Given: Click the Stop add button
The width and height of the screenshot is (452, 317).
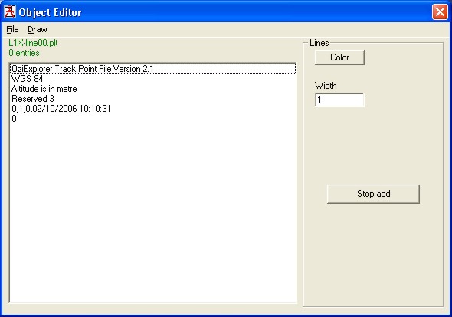Looking at the screenshot, I should pyautogui.click(x=373, y=194).
